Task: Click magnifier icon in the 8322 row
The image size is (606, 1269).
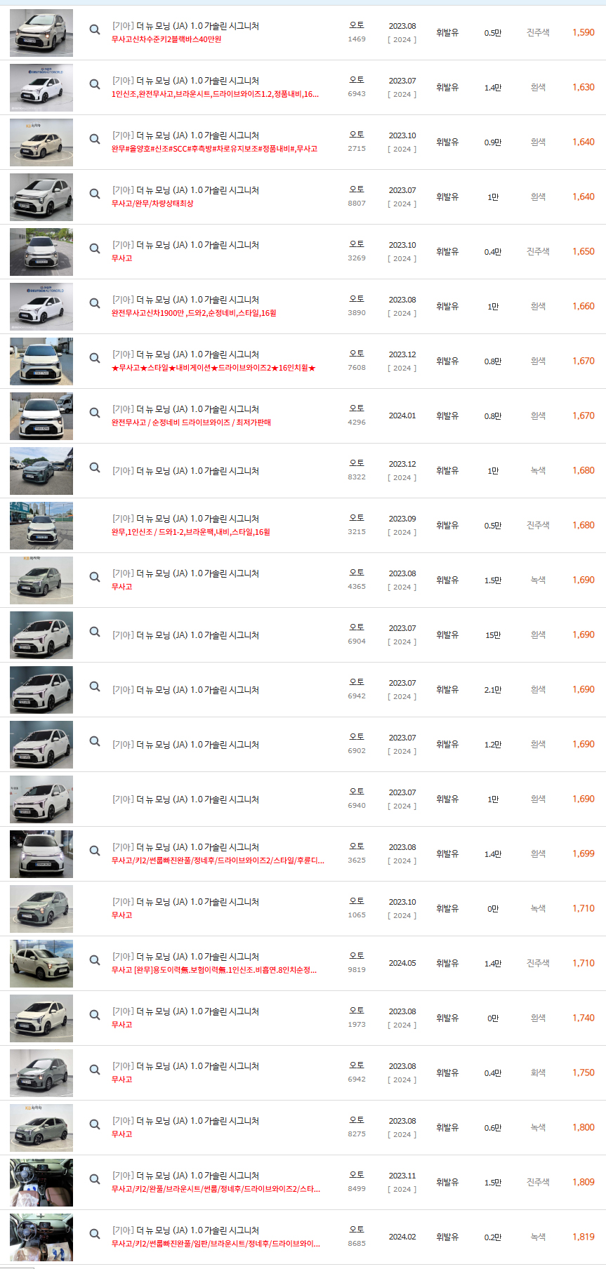Action: [95, 467]
